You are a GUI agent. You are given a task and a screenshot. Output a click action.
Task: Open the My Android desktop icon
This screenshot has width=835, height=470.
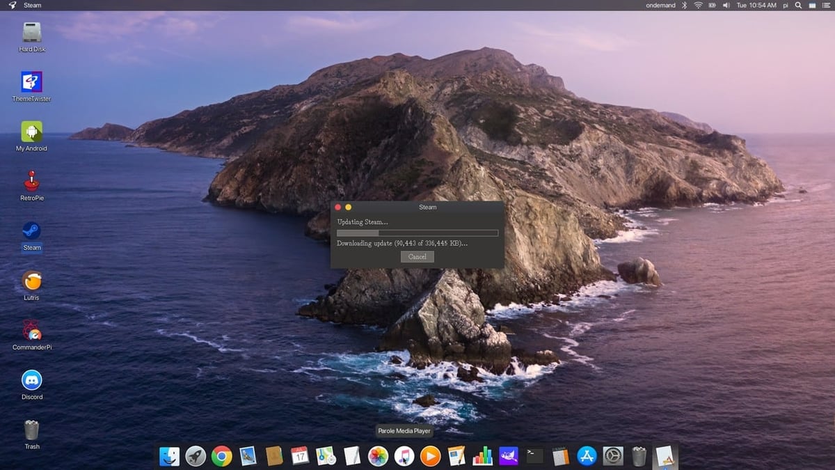coord(32,136)
